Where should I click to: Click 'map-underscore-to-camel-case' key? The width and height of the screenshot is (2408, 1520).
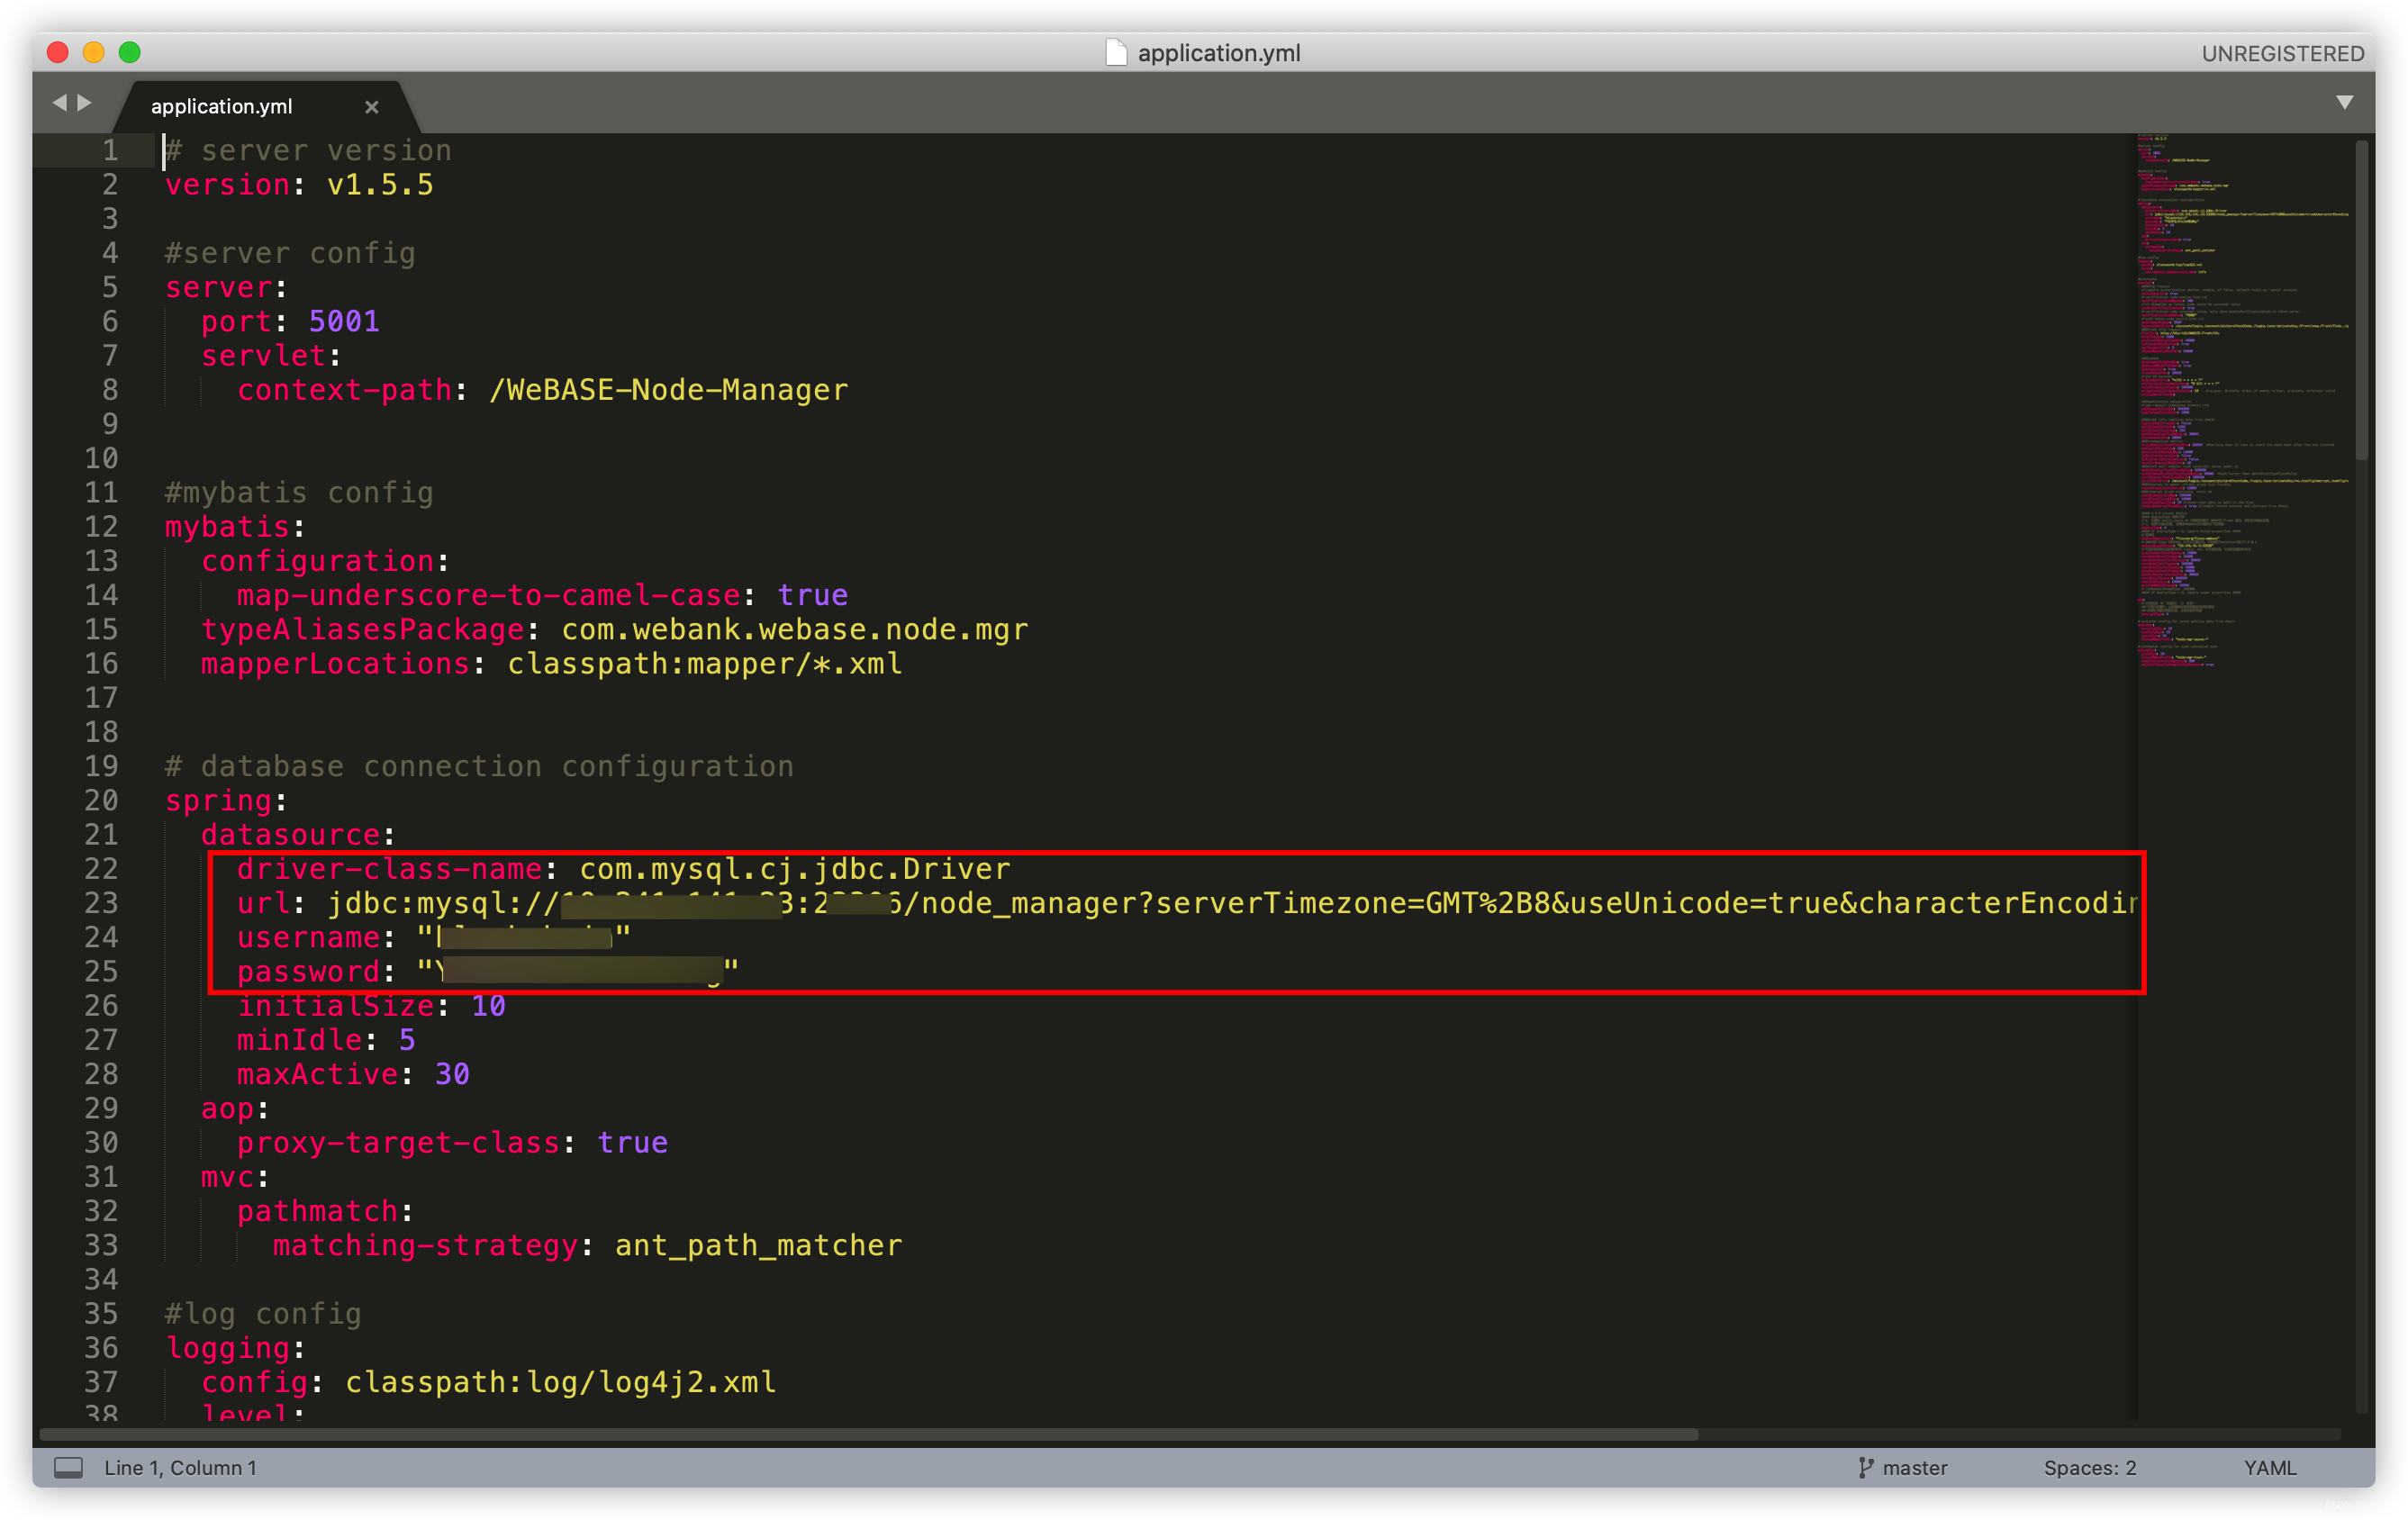pyautogui.click(x=489, y=595)
